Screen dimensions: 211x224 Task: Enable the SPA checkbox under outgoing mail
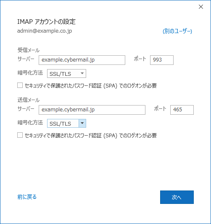tap(20, 135)
